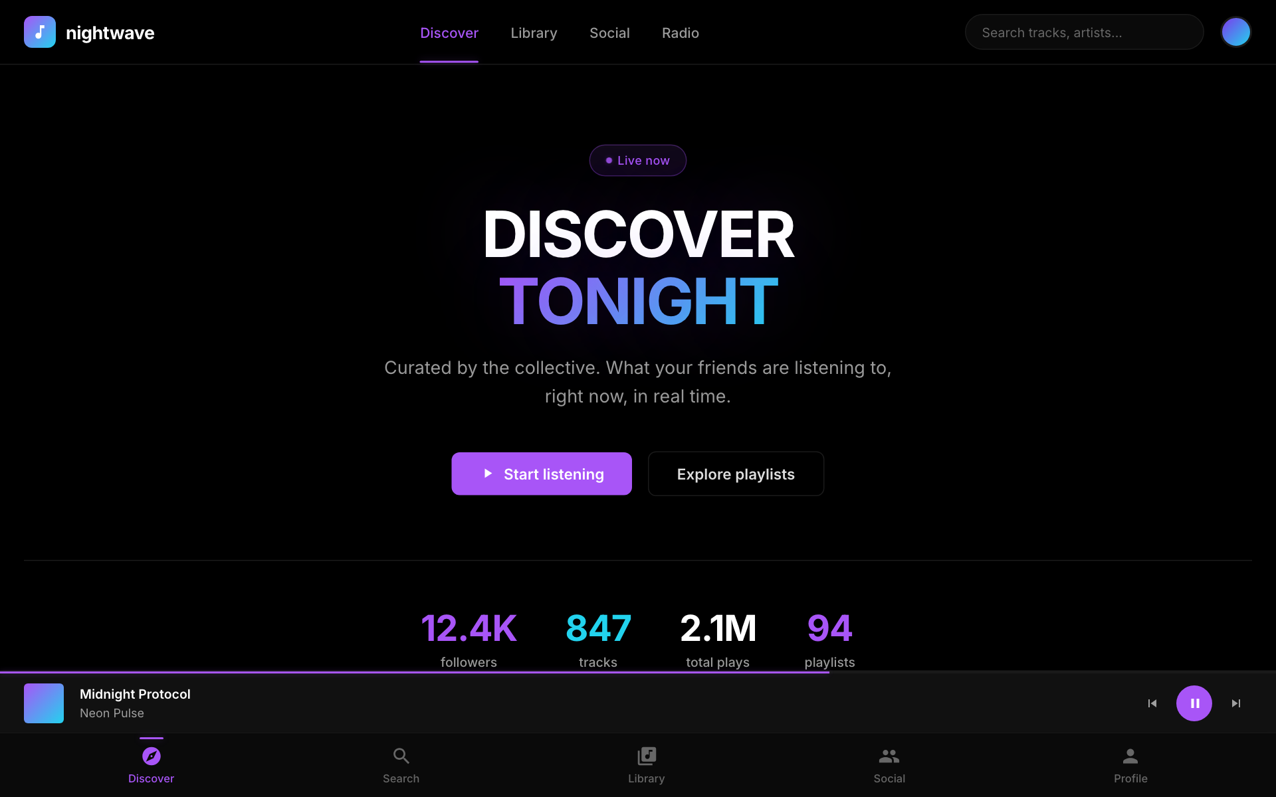The width and height of the screenshot is (1276, 797).
Task: Skip to the next track
Action: [1235, 703]
